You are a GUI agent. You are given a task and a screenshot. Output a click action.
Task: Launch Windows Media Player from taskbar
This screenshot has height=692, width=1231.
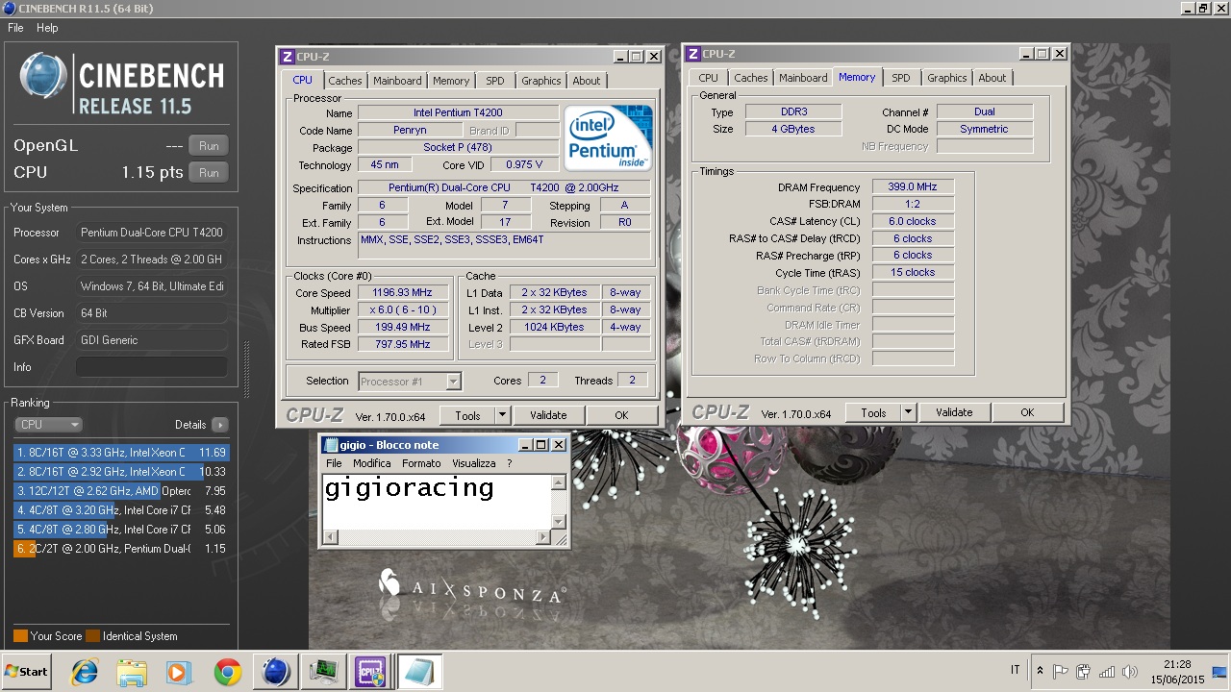click(x=179, y=672)
